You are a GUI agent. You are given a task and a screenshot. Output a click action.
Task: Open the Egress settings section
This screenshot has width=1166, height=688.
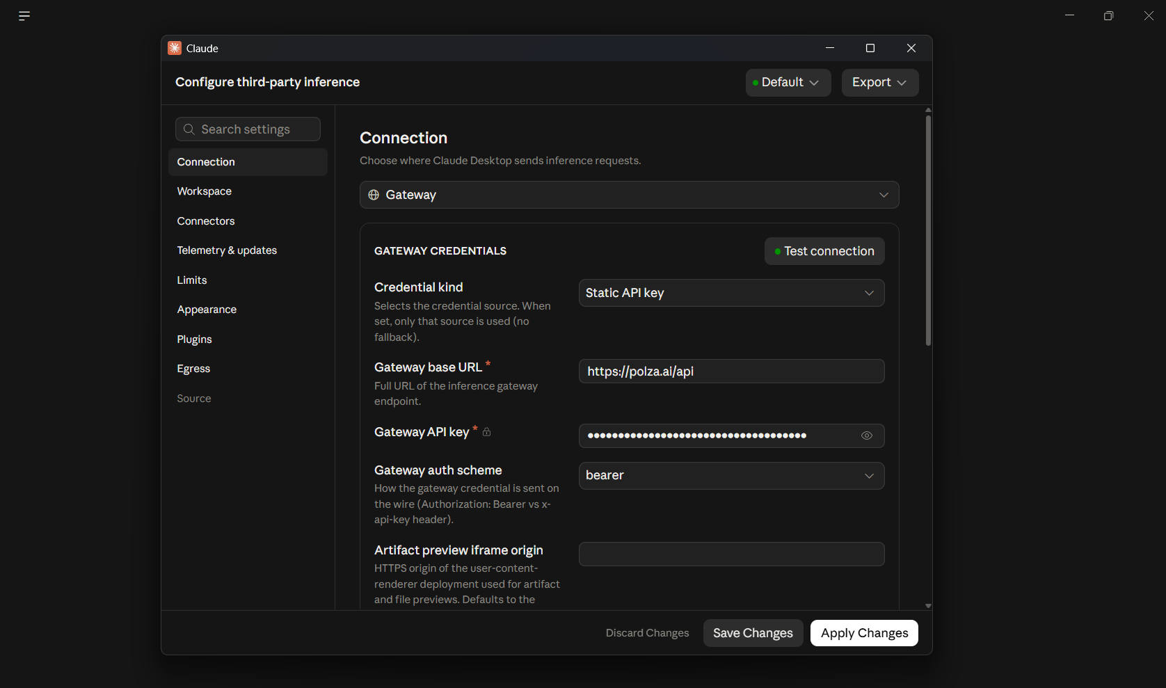click(x=248, y=369)
